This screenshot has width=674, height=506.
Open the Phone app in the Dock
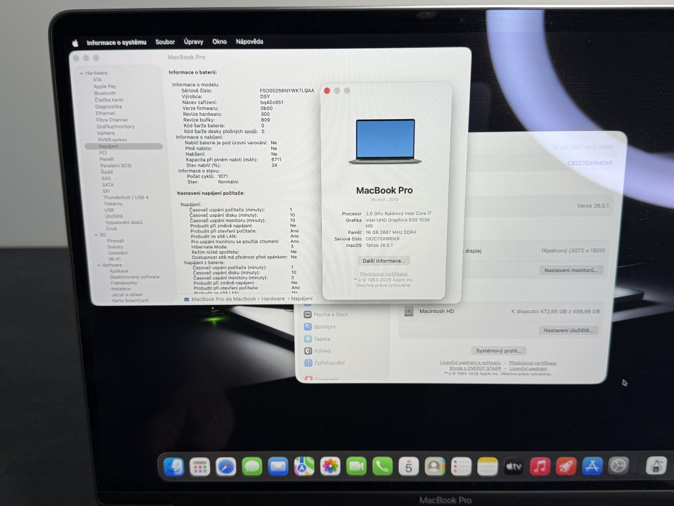pyautogui.click(x=382, y=466)
